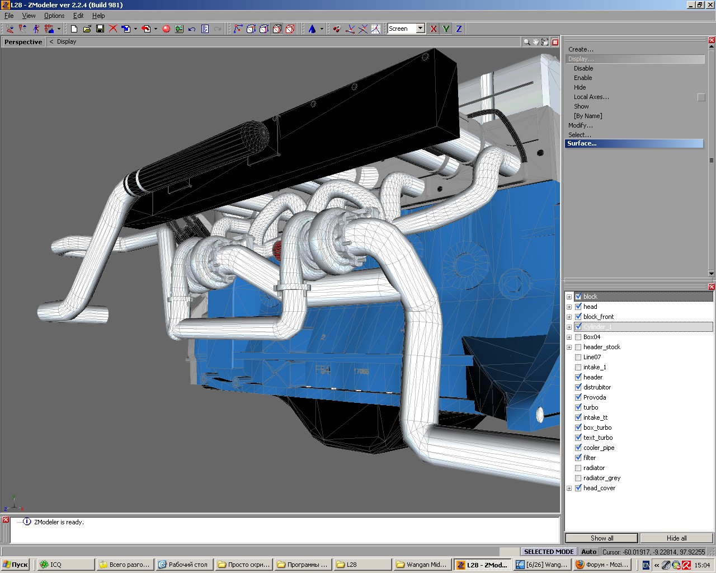716x573 pixels.
Task: Click the Local Axes color box
Action: (701, 97)
